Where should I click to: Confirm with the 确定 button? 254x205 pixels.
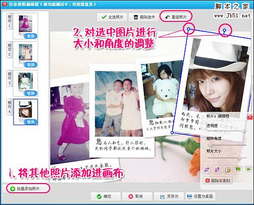point(106,196)
